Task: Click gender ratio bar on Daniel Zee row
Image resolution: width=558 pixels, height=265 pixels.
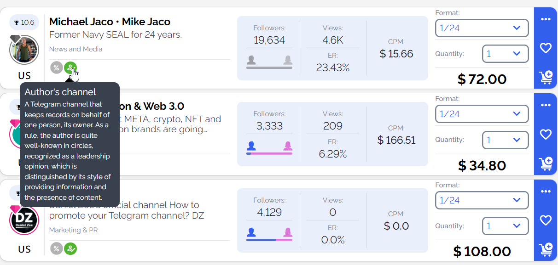Action: pos(269,240)
